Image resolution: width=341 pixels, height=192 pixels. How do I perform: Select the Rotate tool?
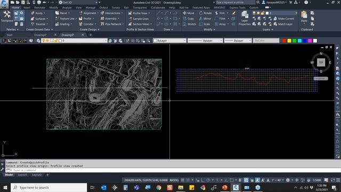tap(205, 13)
